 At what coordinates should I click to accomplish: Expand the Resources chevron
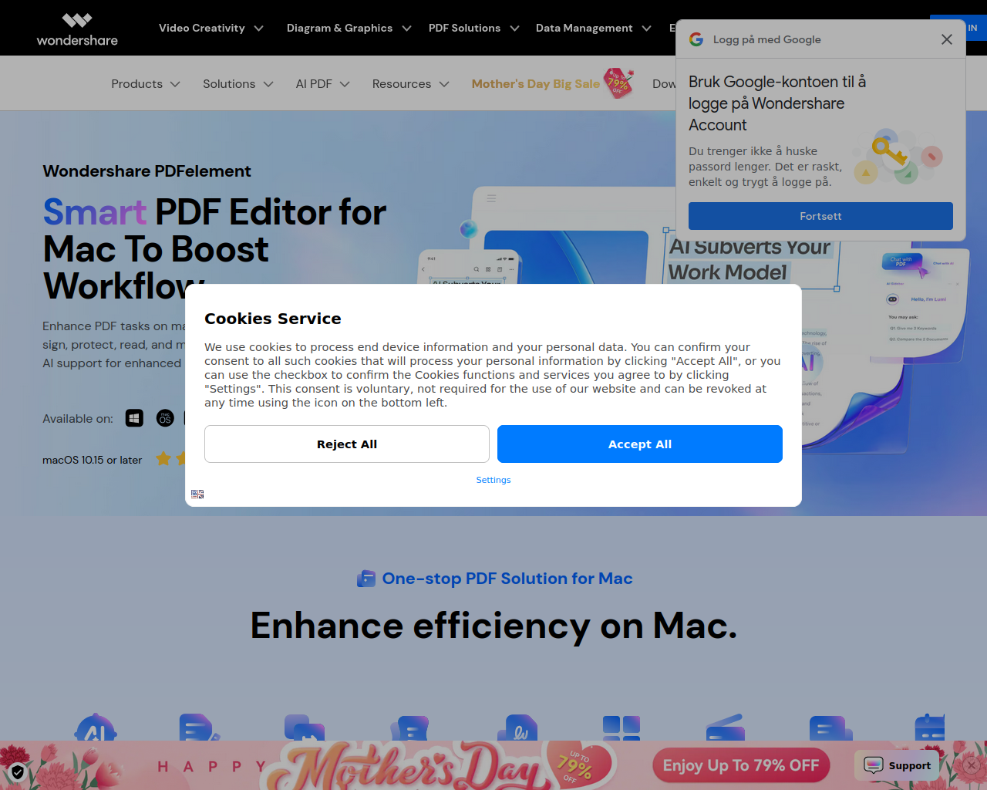[x=444, y=84]
